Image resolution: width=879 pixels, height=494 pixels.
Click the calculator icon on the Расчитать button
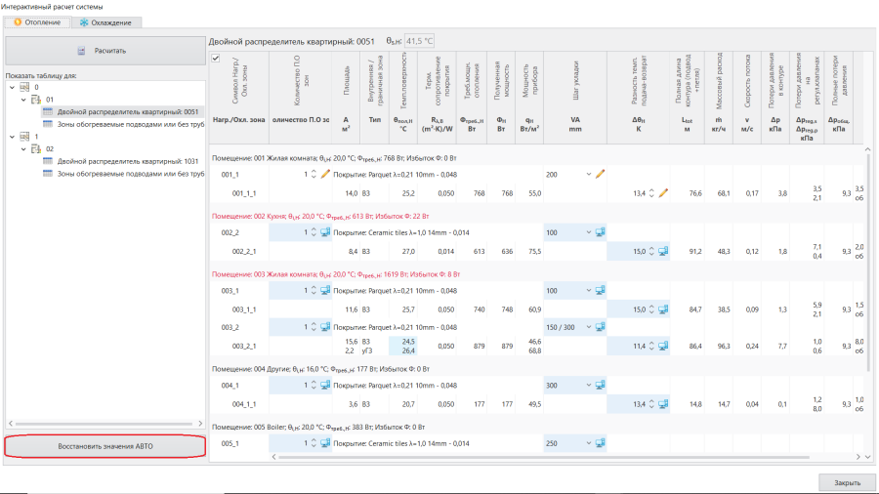click(x=81, y=51)
